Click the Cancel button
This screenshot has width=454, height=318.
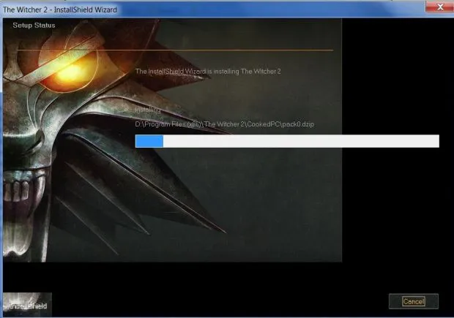point(413,301)
